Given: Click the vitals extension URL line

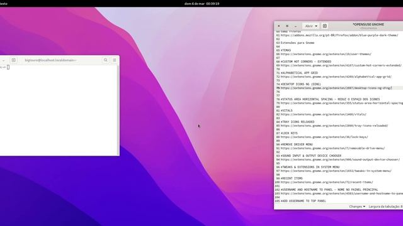Looking at the screenshot, I should point(324,114).
